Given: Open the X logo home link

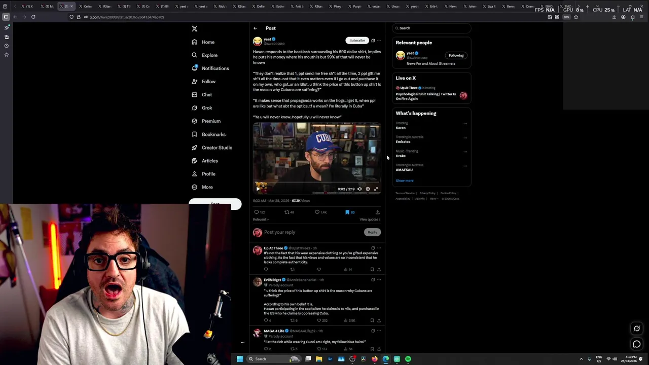Looking at the screenshot, I should [x=194, y=29].
